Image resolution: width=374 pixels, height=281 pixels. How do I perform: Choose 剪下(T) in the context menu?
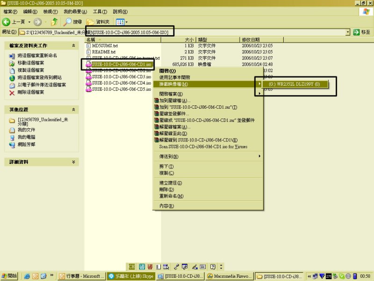(208, 166)
